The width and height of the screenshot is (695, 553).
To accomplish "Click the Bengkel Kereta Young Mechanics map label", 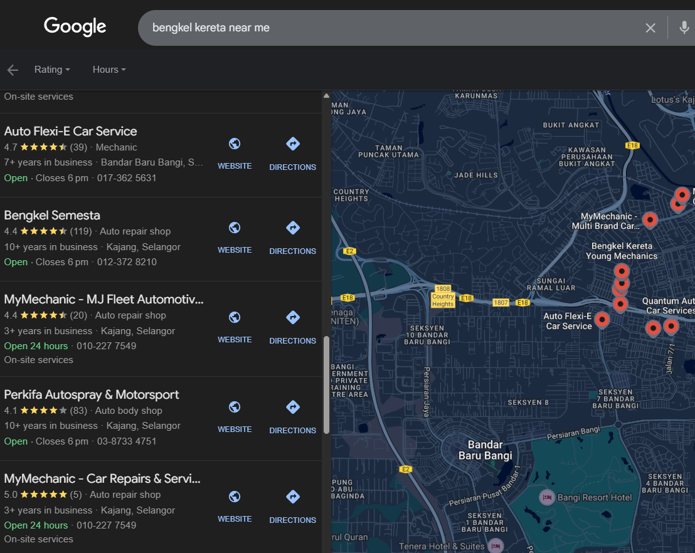I will (622, 251).
